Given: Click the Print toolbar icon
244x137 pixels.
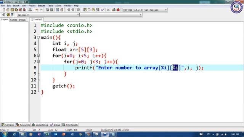Looking at the screenshot, I should tap(30, 10).
